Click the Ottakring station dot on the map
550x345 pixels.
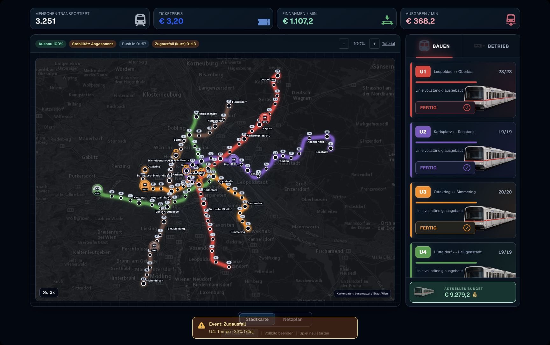pyautogui.click(x=145, y=170)
